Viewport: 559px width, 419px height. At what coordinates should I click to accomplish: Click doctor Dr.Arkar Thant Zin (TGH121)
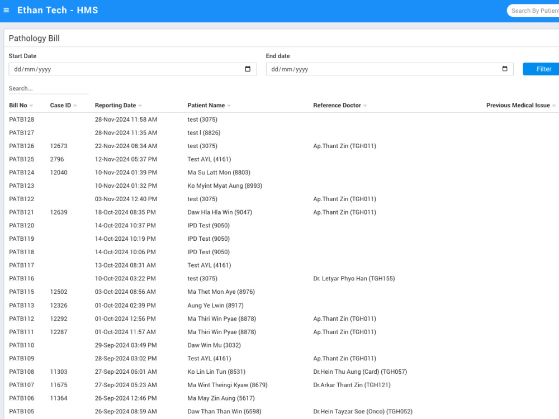[x=352, y=385]
